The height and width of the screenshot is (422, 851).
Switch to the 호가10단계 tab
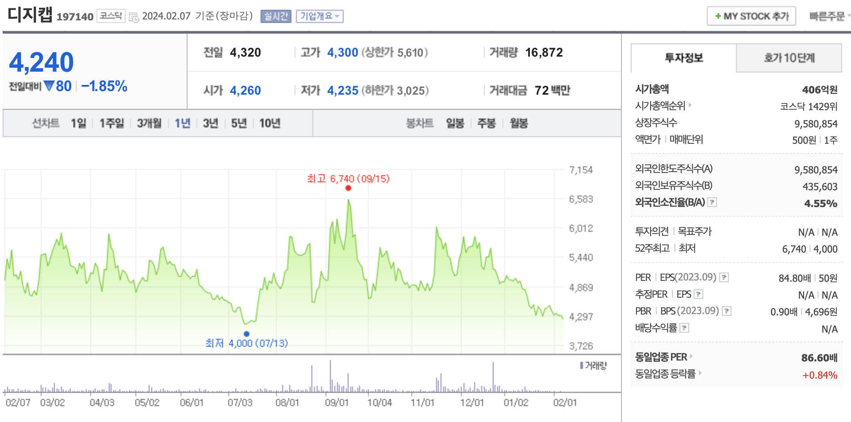789,58
